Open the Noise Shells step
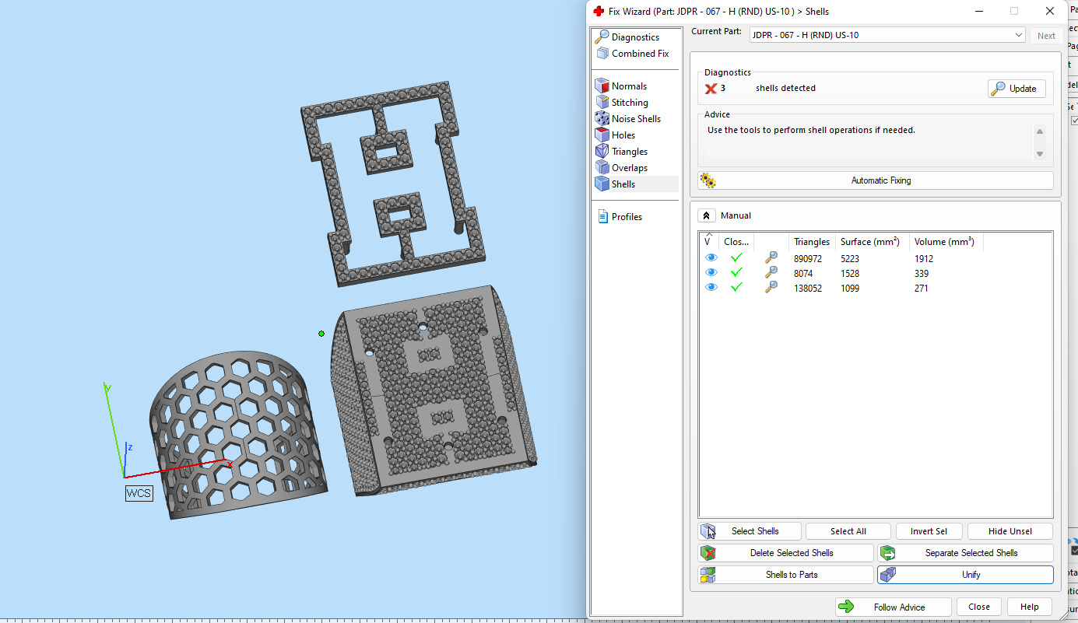This screenshot has height=623, width=1078. click(628, 119)
